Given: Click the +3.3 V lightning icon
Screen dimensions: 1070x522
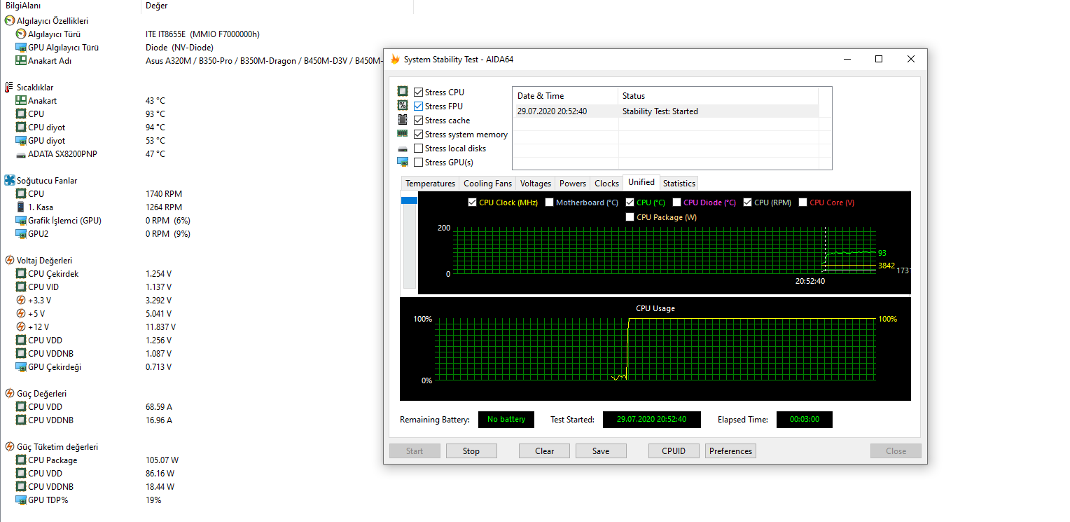Looking at the screenshot, I should tap(21, 301).
